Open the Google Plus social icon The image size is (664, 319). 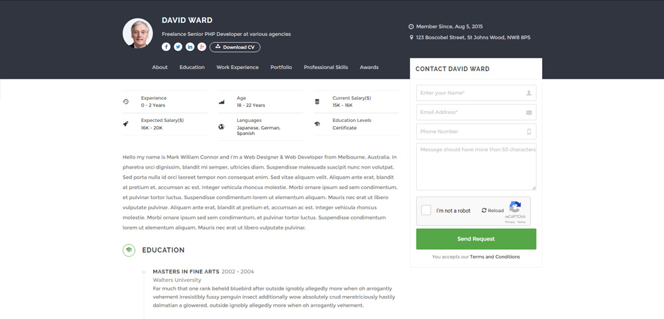[202, 47]
